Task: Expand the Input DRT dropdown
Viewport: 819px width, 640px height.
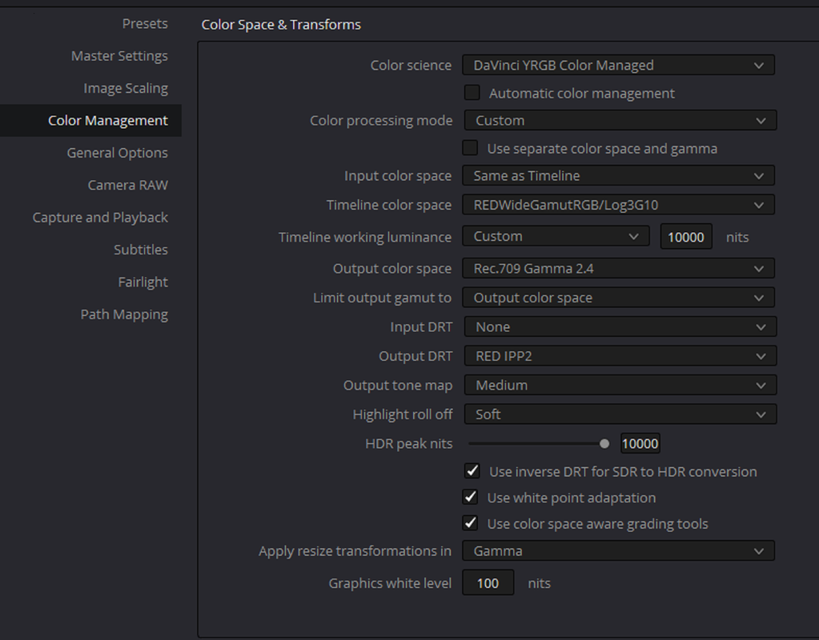Action: pos(620,327)
